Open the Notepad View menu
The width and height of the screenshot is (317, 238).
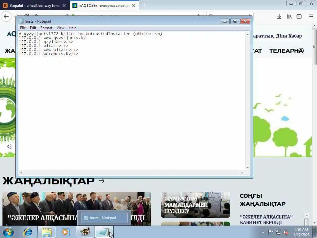[x=60, y=28]
